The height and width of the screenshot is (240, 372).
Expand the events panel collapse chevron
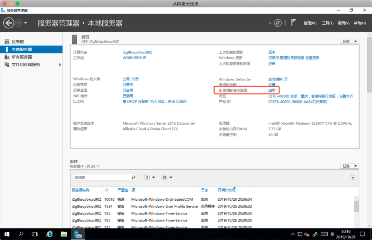point(352,177)
